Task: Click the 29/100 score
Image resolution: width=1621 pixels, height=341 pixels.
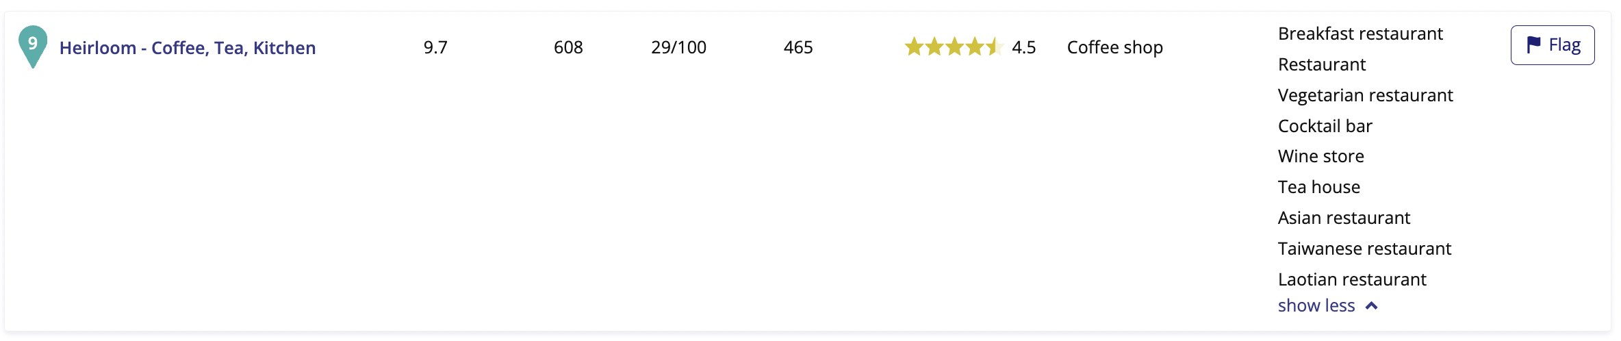Action: [678, 47]
